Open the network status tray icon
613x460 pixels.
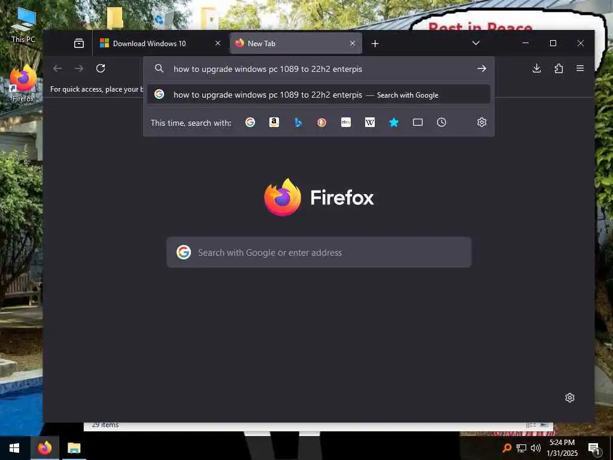point(521,448)
